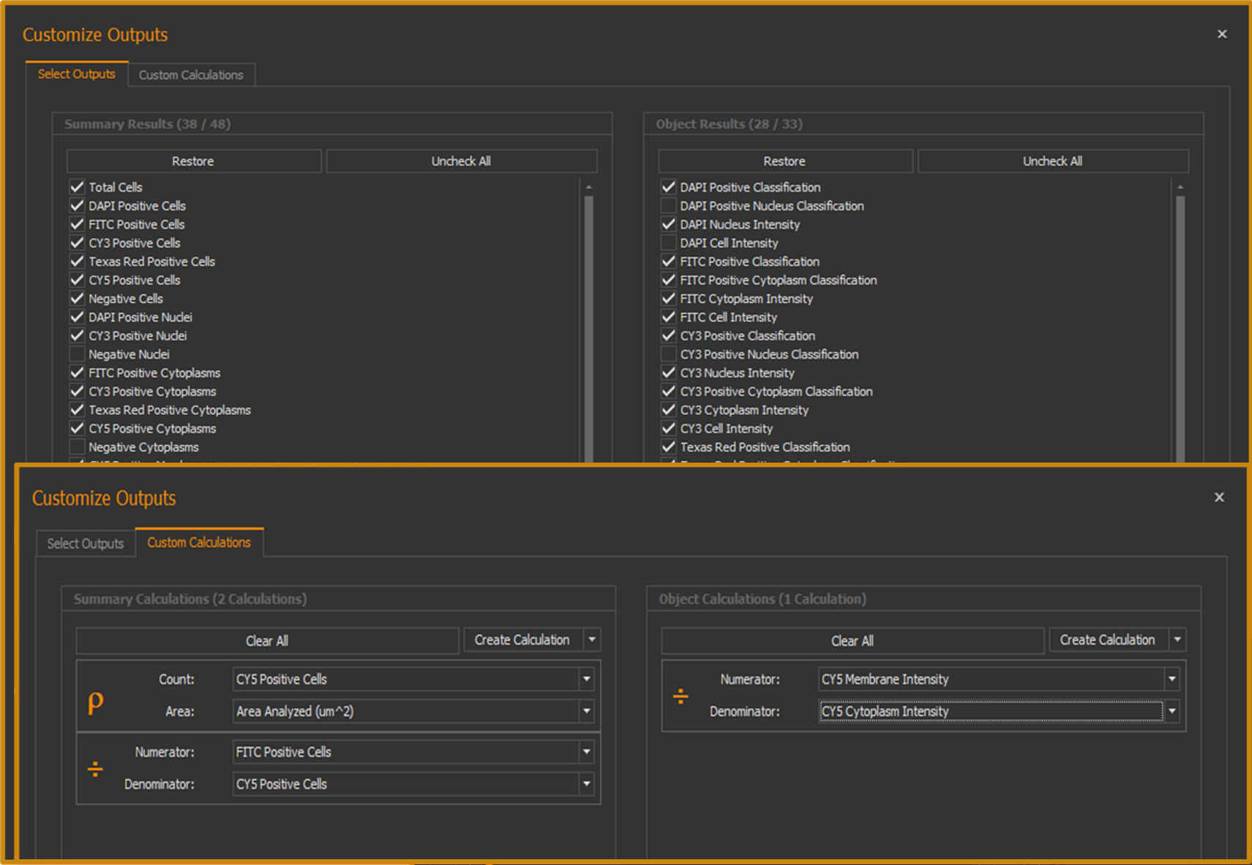
Task: Toggle FITC Positive Cells summary checkbox
Action: click(x=77, y=224)
